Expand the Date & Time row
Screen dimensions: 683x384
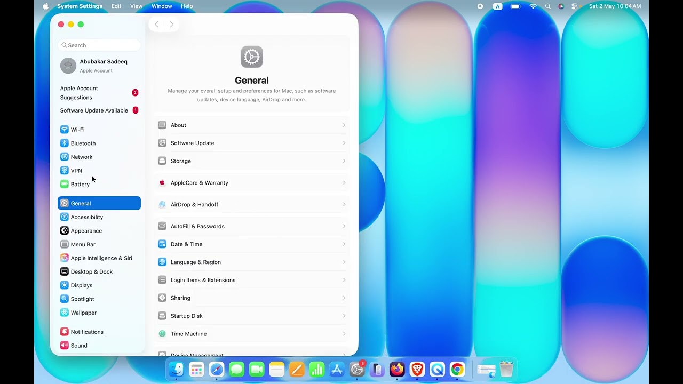252,244
